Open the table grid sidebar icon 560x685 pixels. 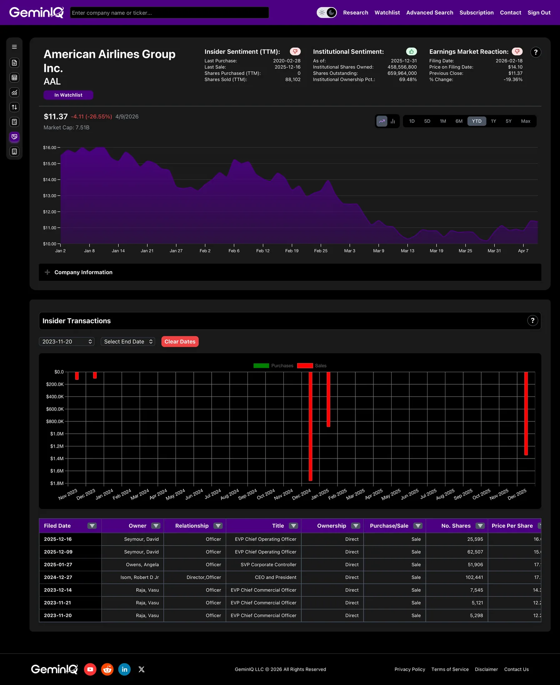pyautogui.click(x=14, y=78)
